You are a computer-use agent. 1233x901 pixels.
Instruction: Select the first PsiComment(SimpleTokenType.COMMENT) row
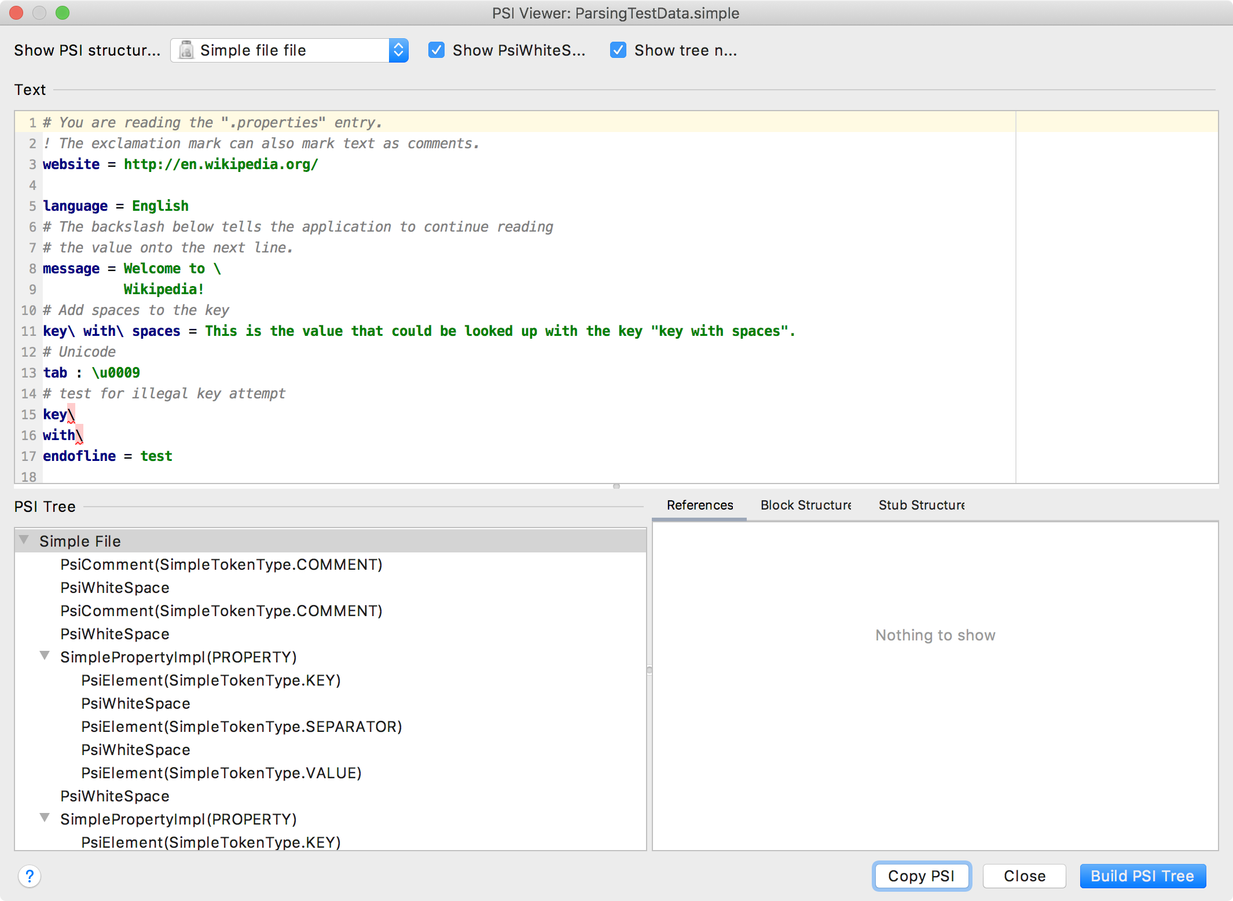click(x=331, y=565)
